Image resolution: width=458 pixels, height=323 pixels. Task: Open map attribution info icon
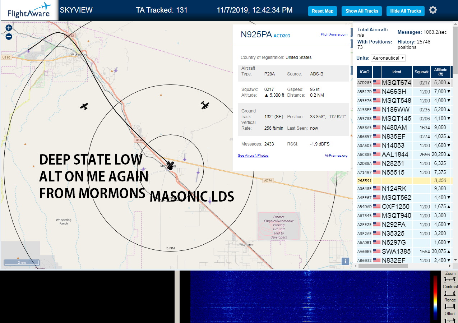345,262
